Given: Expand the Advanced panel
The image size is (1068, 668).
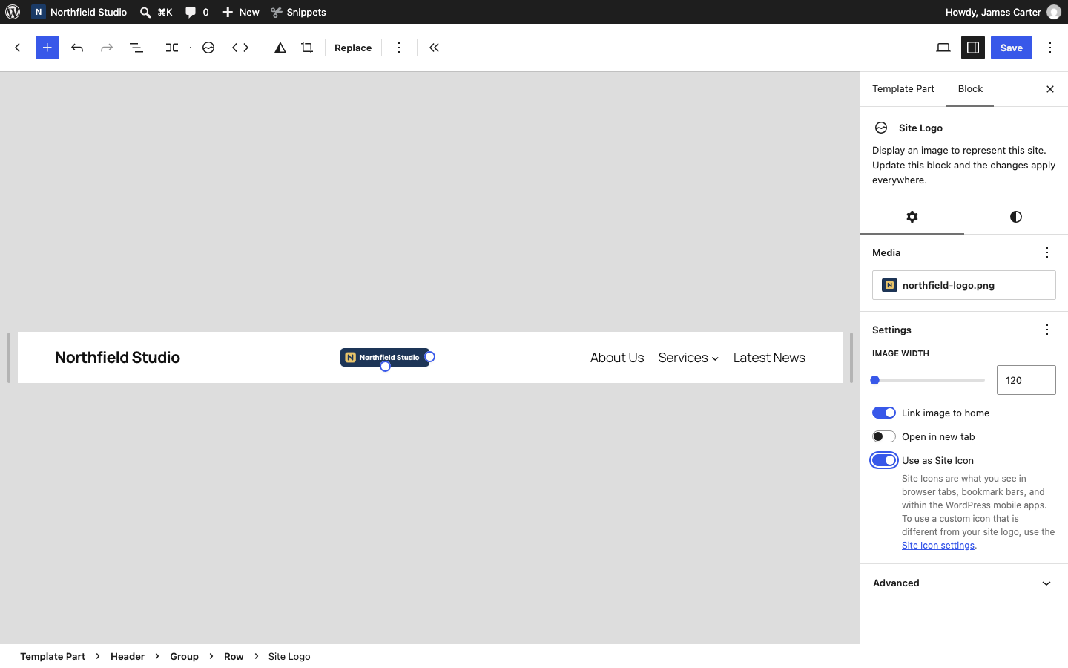Looking at the screenshot, I should (x=964, y=583).
